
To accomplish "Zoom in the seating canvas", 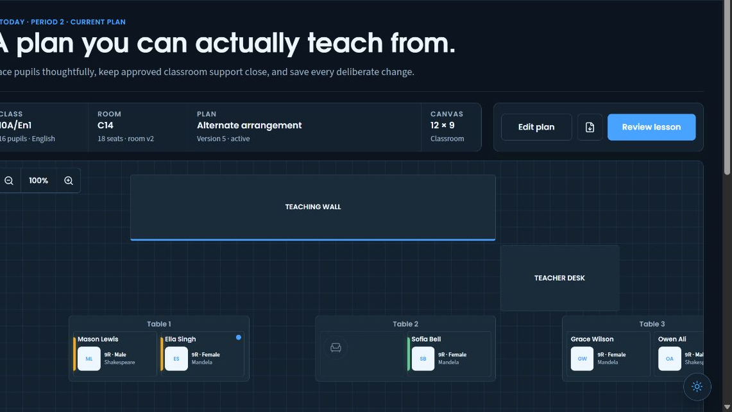I will (69, 181).
